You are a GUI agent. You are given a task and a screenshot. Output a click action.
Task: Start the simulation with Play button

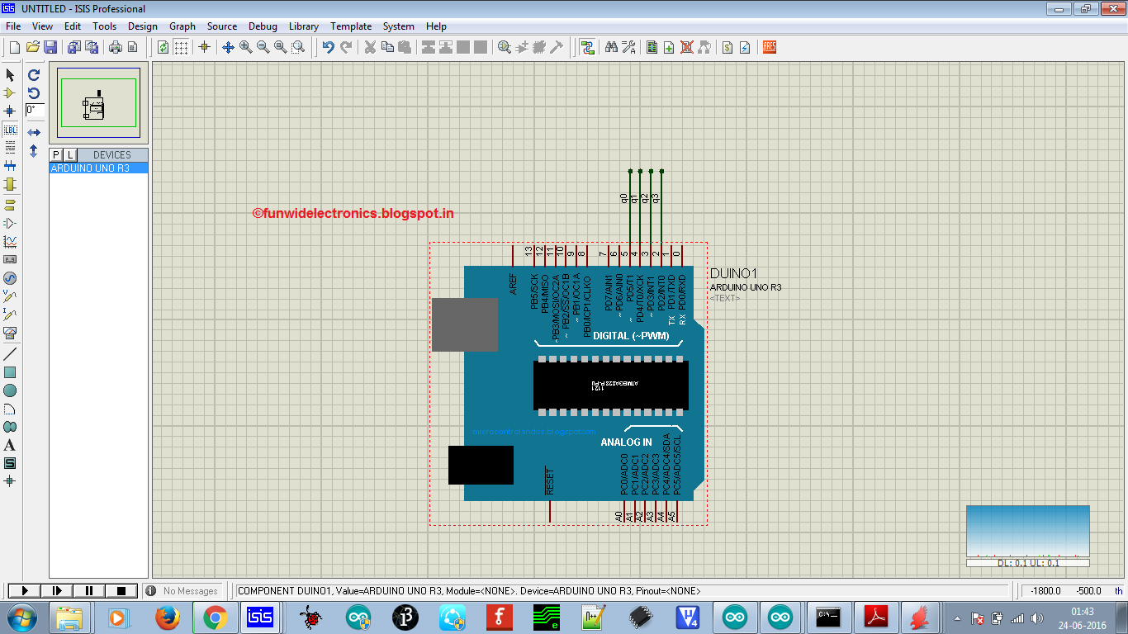(x=25, y=590)
